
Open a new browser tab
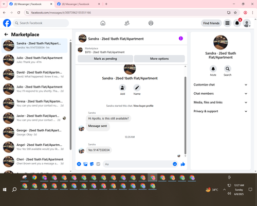coord(106,4)
